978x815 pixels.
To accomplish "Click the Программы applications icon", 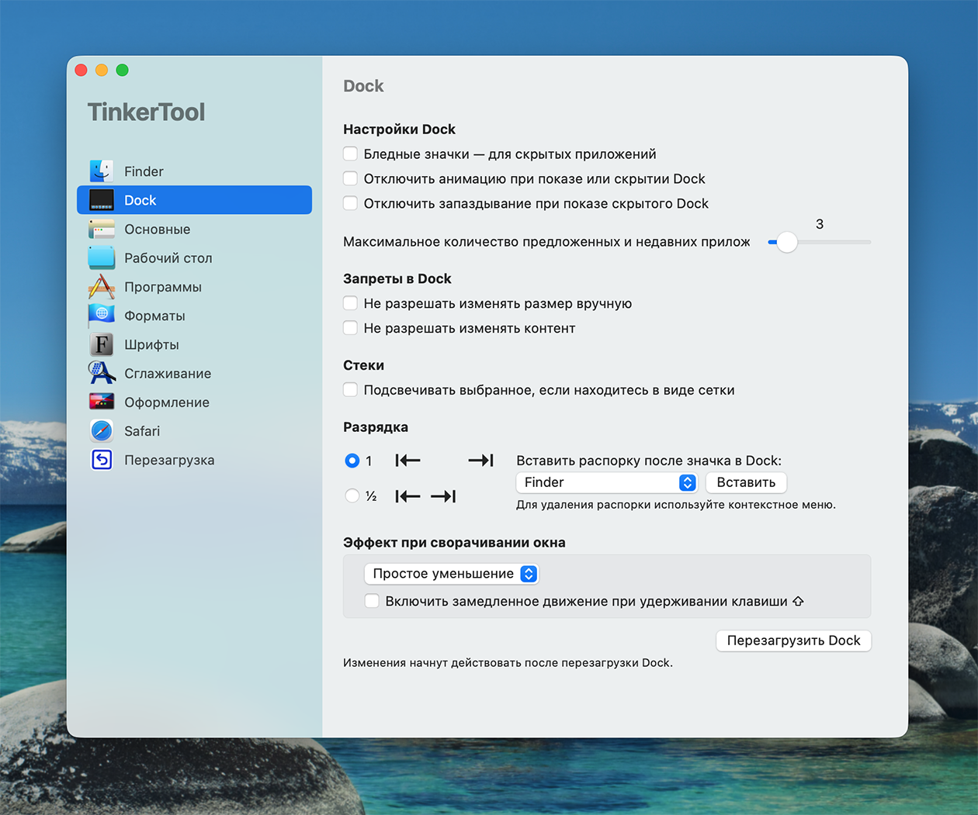I will [102, 287].
